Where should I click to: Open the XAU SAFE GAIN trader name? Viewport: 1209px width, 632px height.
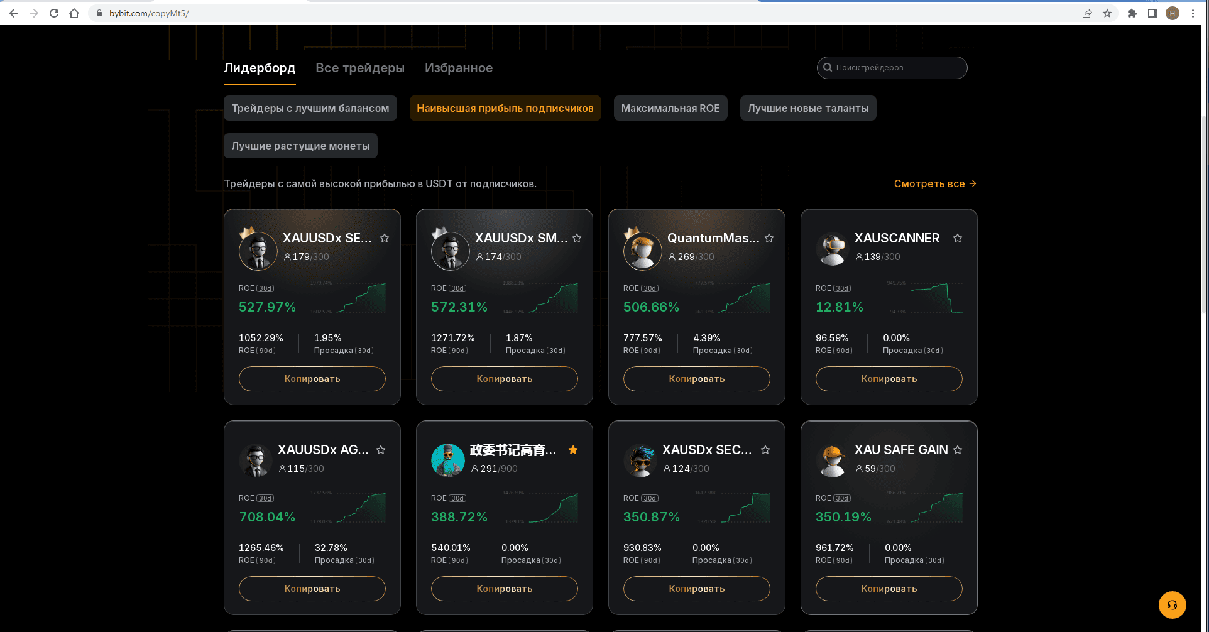point(901,450)
